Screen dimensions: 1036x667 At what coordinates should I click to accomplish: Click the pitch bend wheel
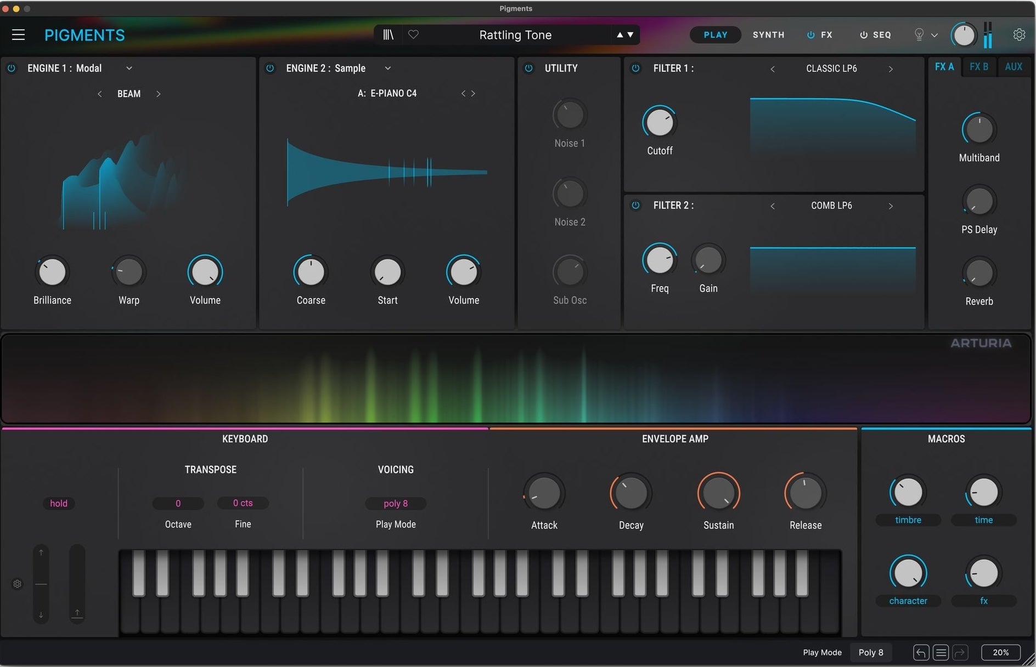pyautogui.click(x=41, y=584)
